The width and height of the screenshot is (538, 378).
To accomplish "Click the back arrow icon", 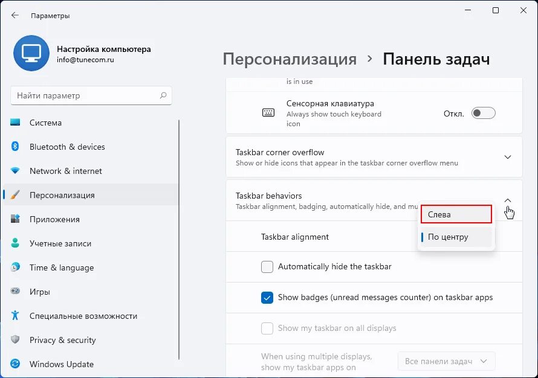I will tap(15, 15).
